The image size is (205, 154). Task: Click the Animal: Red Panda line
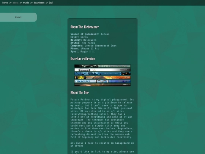point(83,43)
